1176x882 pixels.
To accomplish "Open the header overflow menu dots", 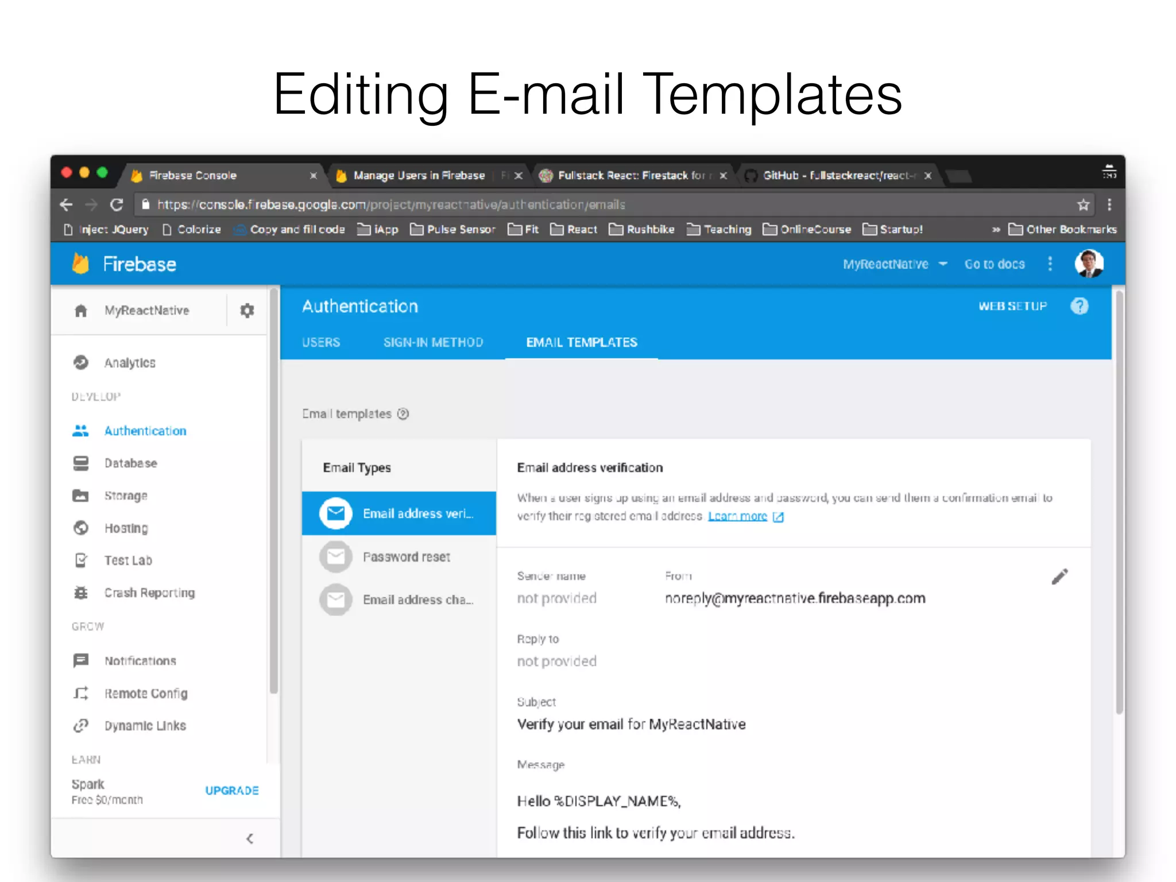I will point(1050,264).
